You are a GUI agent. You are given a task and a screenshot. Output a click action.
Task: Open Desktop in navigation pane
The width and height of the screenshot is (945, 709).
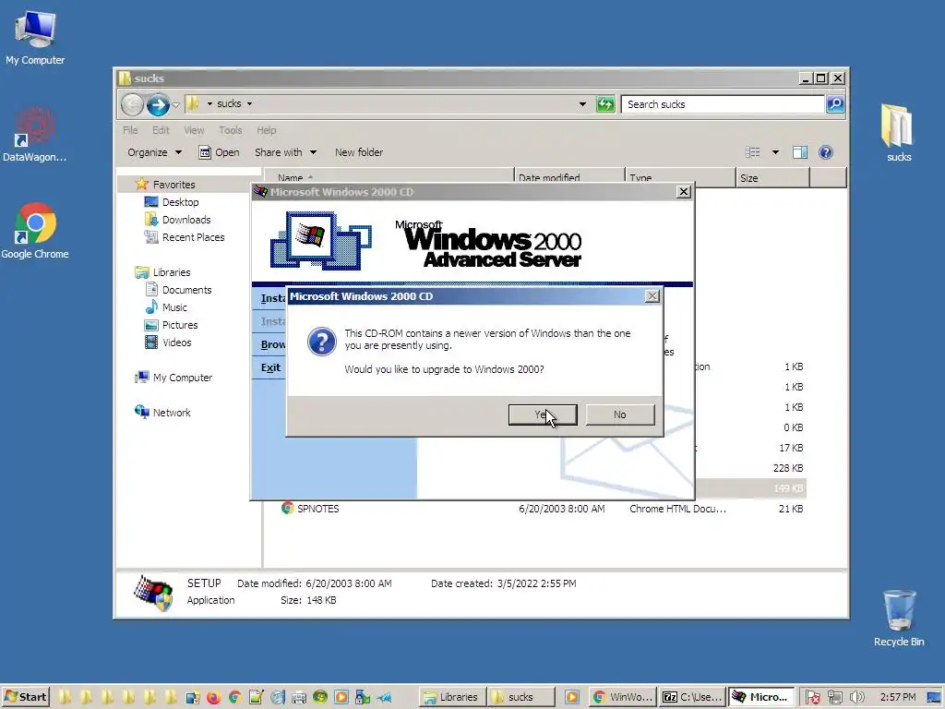pos(180,202)
